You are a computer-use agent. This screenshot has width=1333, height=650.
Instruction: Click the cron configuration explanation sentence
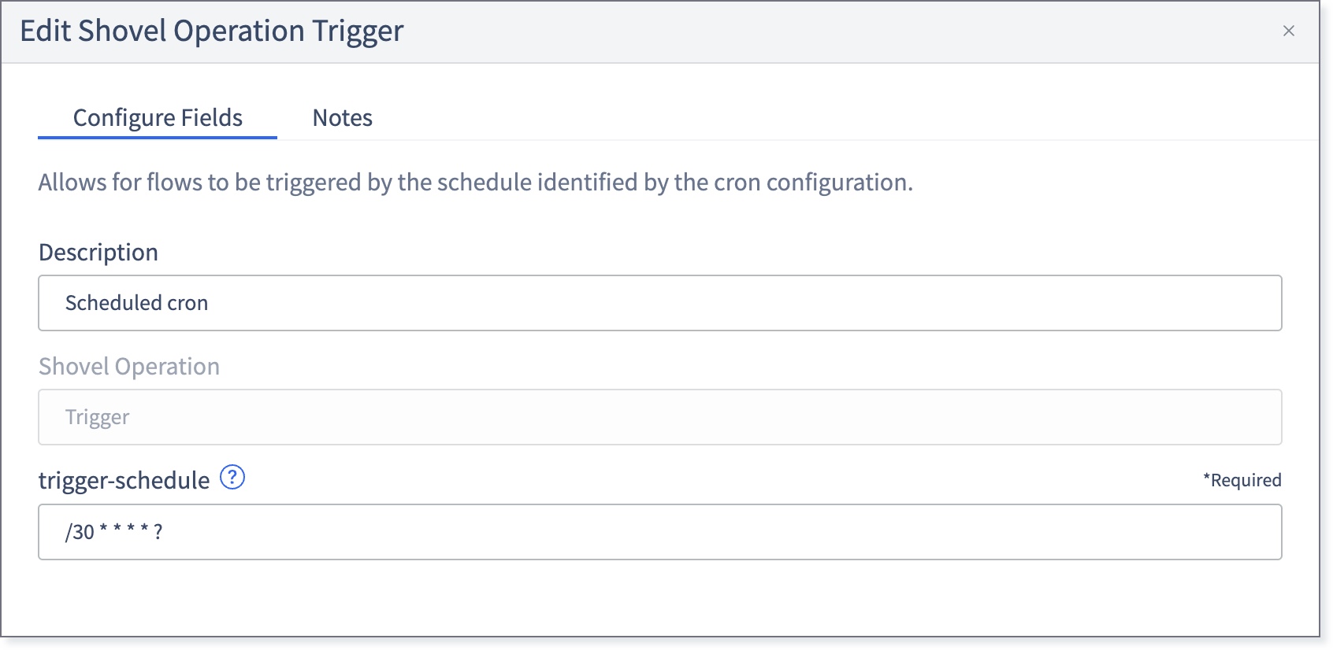coord(476,183)
